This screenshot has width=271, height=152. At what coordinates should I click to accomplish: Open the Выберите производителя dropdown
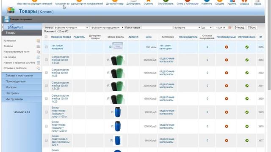[107, 27]
